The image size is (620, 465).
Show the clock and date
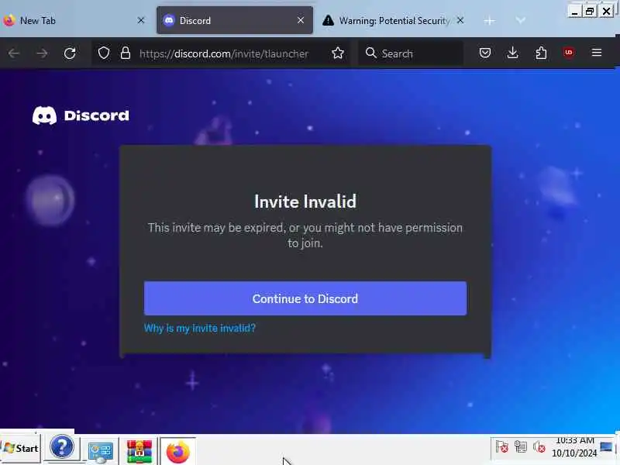(x=574, y=447)
